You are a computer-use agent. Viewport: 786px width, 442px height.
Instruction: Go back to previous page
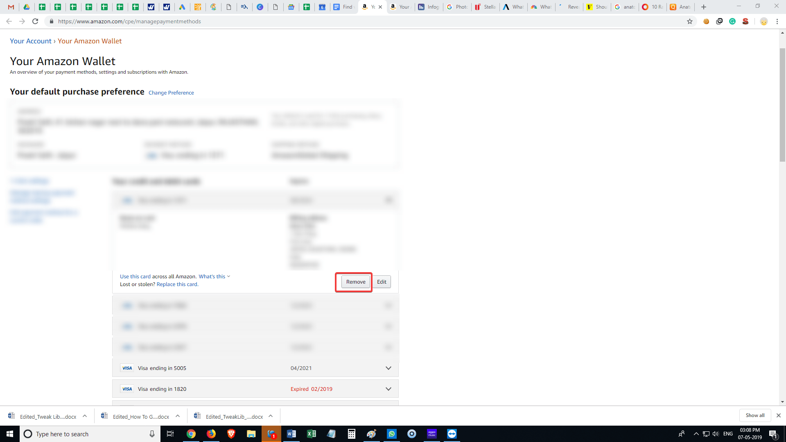click(x=9, y=21)
